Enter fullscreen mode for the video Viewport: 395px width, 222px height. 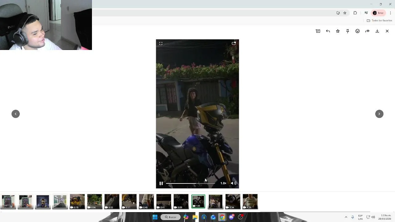click(161, 43)
